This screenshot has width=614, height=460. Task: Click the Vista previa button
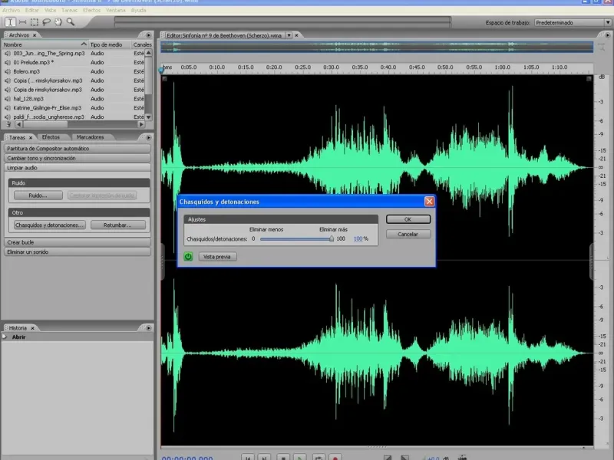click(x=217, y=257)
